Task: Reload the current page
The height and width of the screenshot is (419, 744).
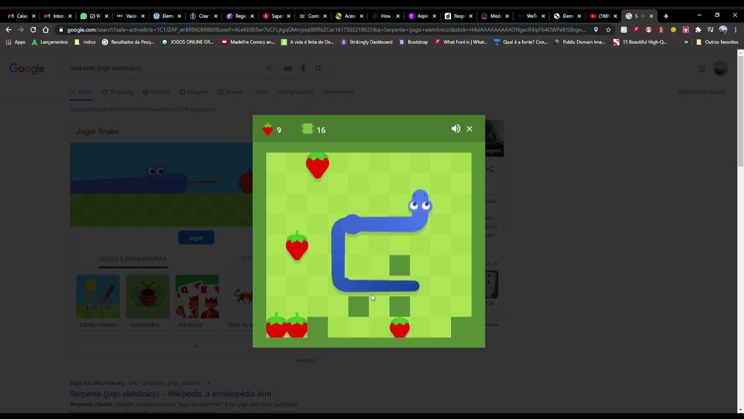Action: coord(33,30)
